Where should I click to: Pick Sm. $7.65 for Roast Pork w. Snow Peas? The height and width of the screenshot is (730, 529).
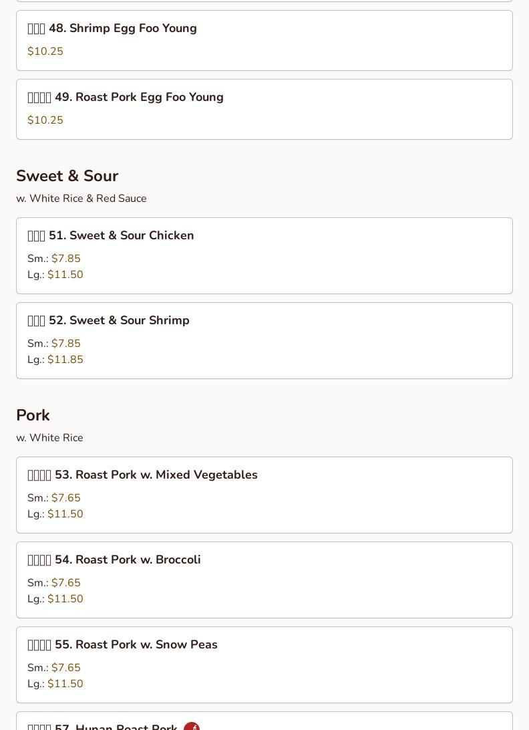[54, 668]
